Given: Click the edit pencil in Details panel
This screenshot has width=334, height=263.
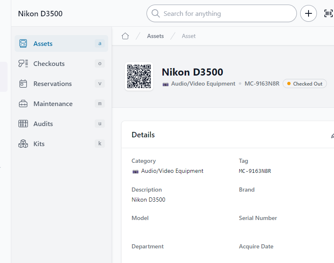Looking at the screenshot, I should click(x=332, y=135).
